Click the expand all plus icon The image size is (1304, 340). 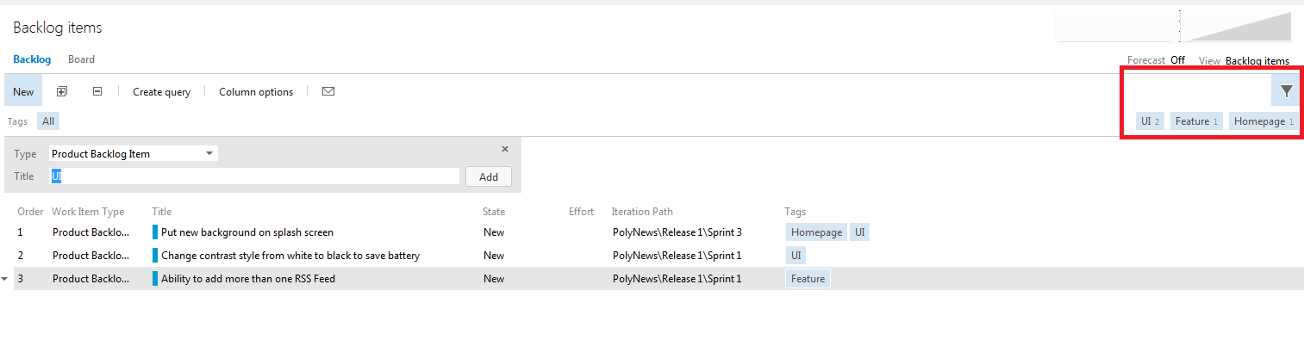point(61,91)
